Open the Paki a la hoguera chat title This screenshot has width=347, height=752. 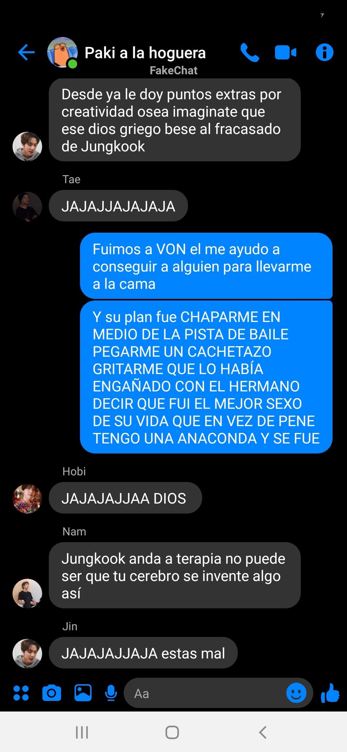145,52
